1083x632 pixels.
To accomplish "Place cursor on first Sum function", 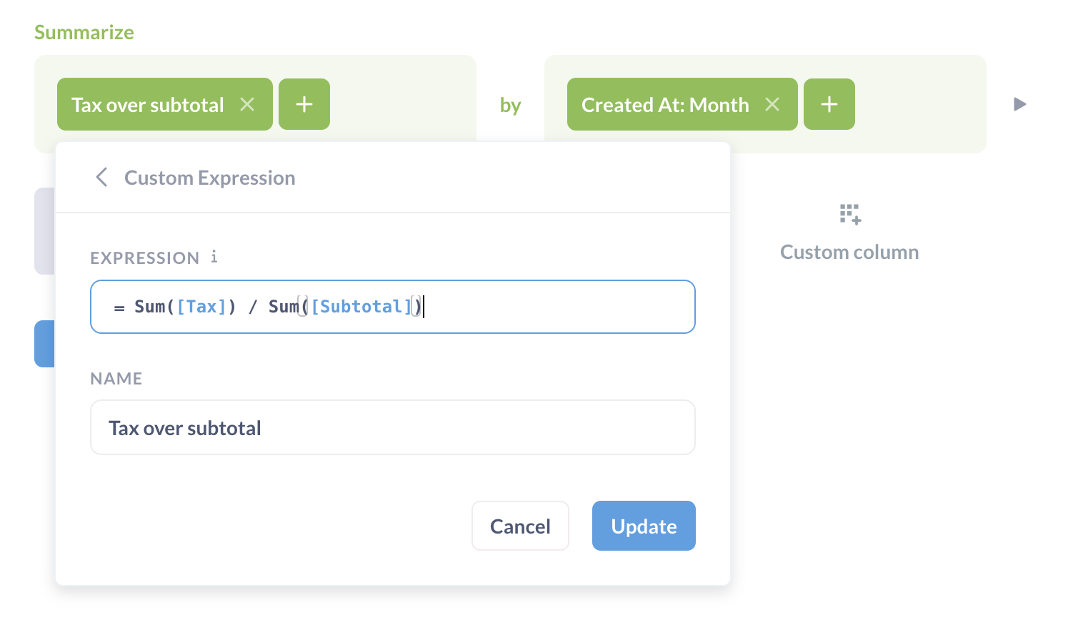I will [149, 307].
